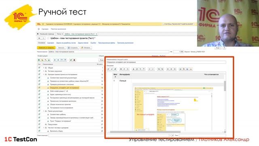This screenshot has height=146, width=259.
Task: Click the Обновить button
Action: point(86,48)
